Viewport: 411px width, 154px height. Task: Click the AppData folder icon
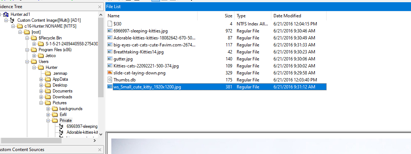click(x=48, y=79)
